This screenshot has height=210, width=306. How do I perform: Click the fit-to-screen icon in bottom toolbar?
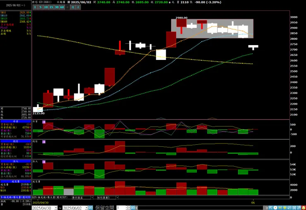[294, 208]
